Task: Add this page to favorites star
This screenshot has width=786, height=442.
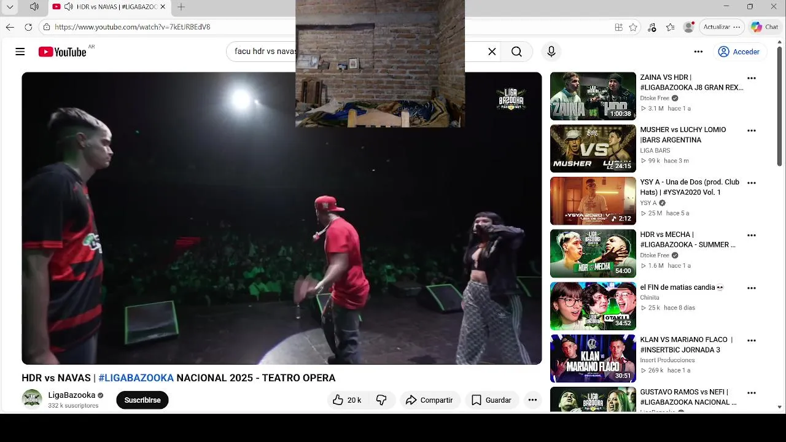Action: (633, 27)
